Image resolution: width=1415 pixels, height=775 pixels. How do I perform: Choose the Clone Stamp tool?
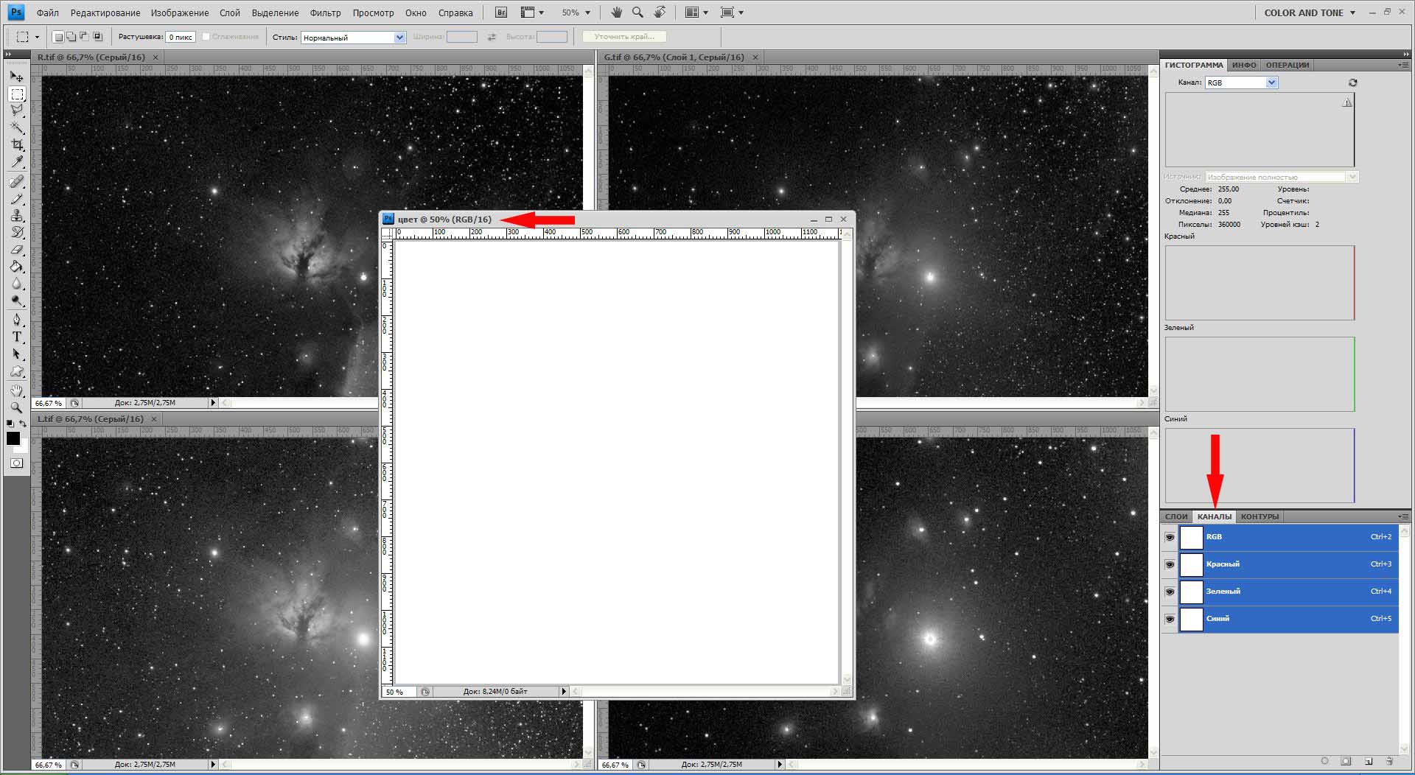[x=16, y=215]
